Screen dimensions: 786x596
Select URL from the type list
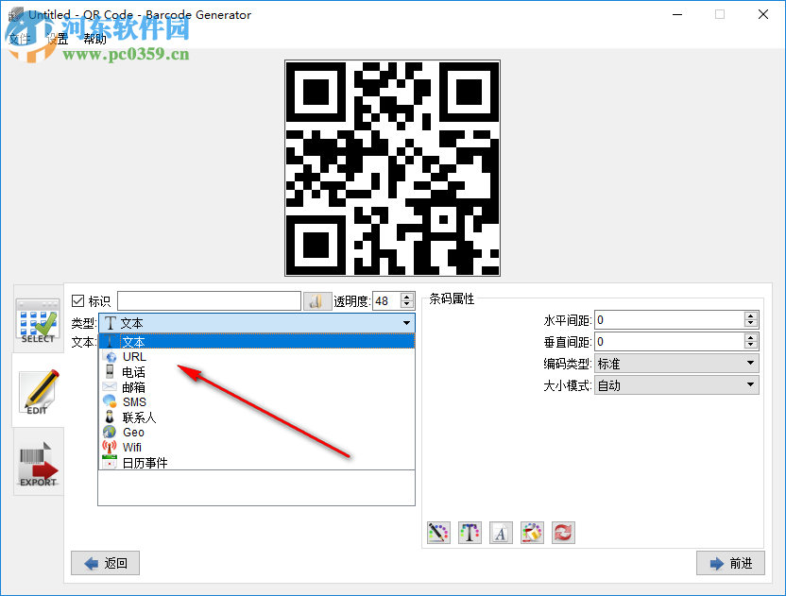[x=135, y=356]
